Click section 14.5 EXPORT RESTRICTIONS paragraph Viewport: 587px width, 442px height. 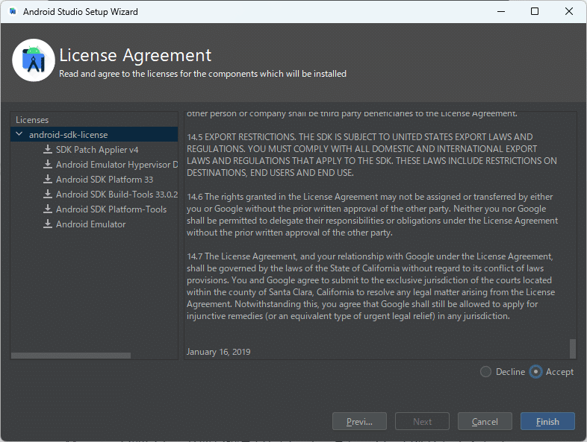pos(372,155)
